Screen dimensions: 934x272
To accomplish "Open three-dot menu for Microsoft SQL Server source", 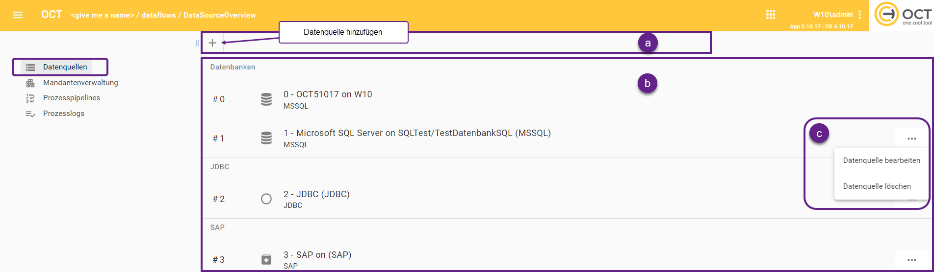I will [912, 139].
